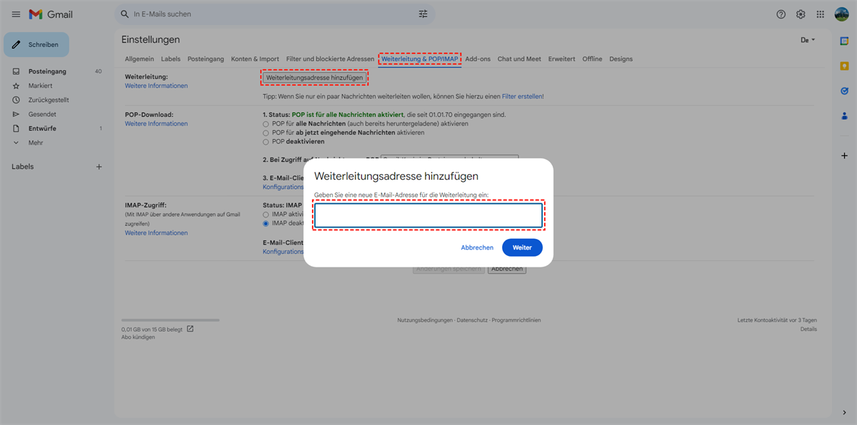Switch to Add-ons tab

pos(478,59)
